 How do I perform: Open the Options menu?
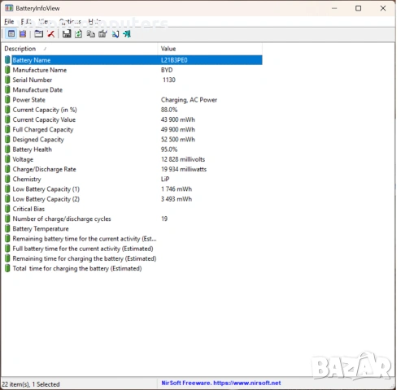[x=70, y=22]
